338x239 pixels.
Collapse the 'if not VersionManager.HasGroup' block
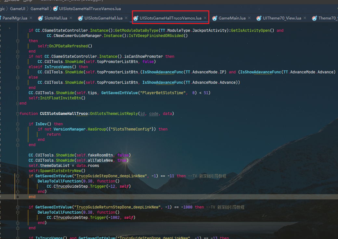tap(18, 129)
